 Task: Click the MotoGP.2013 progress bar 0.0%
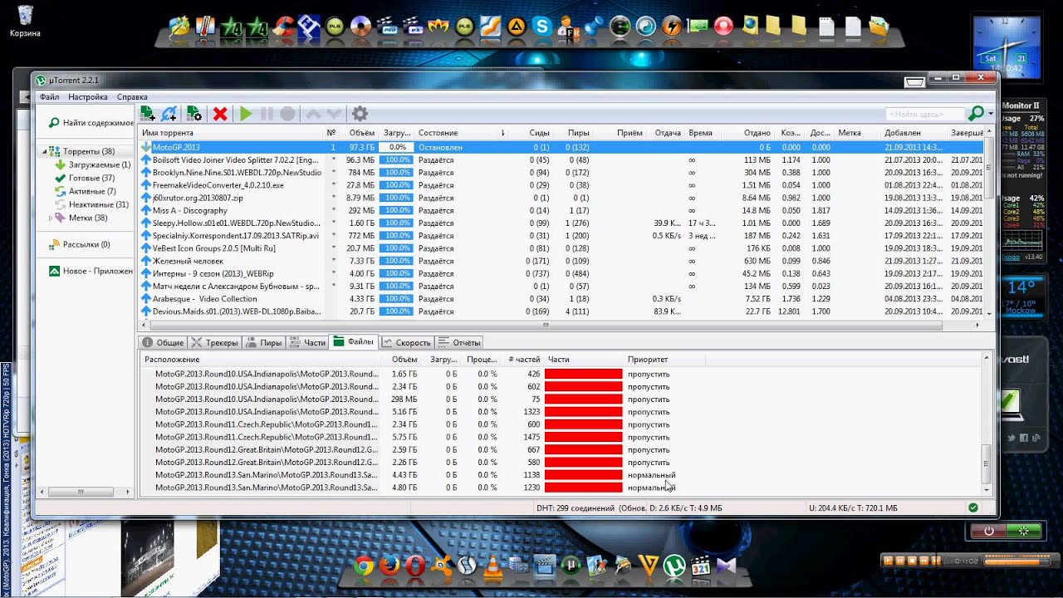(x=396, y=147)
